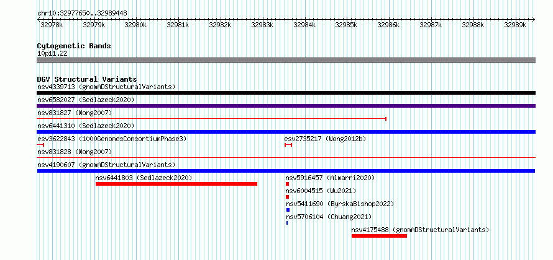Select the blue nsv6441310 variant bar
This screenshot has width=553, height=260.
[286, 132]
